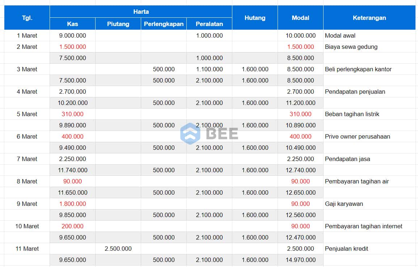The height and width of the screenshot is (267, 418).
Task: Select the Harta header cell
Action: [x=141, y=11]
